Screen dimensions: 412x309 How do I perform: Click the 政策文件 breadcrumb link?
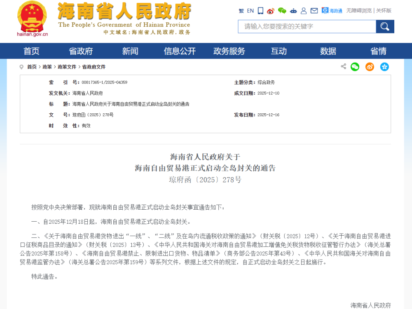(x=67, y=67)
